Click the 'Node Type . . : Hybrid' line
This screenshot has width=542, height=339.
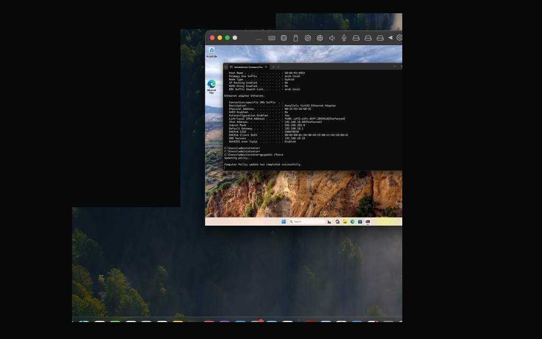(x=261, y=79)
